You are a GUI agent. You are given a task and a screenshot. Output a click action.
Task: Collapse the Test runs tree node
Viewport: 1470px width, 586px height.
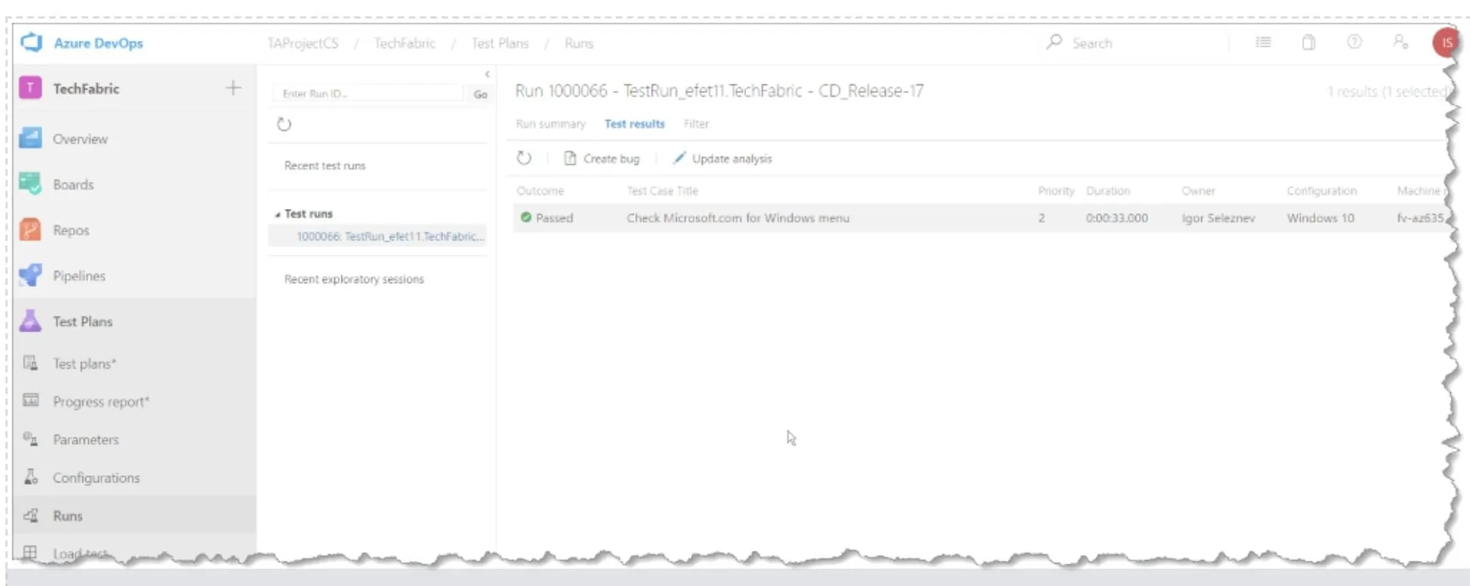pos(277,214)
